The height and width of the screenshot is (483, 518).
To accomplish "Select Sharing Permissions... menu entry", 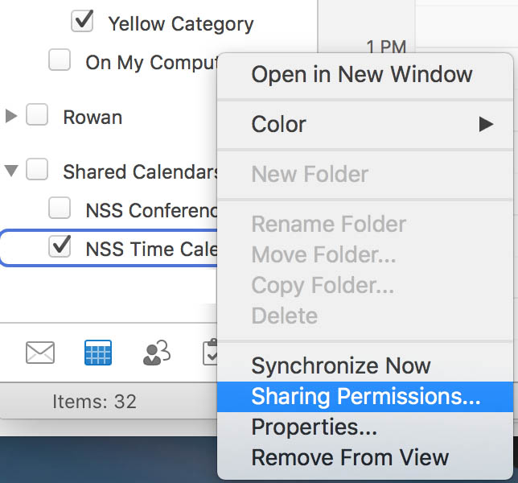I will pyautogui.click(x=365, y=397).
